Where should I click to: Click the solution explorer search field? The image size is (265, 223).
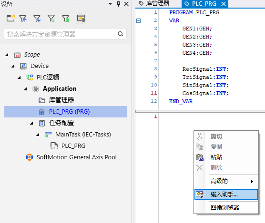point(65,34)
